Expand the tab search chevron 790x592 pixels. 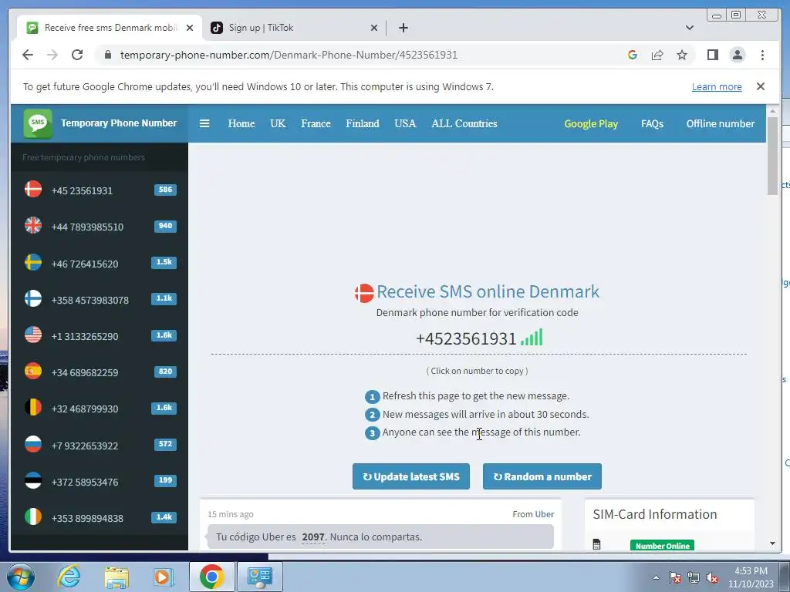pos(689,28)
